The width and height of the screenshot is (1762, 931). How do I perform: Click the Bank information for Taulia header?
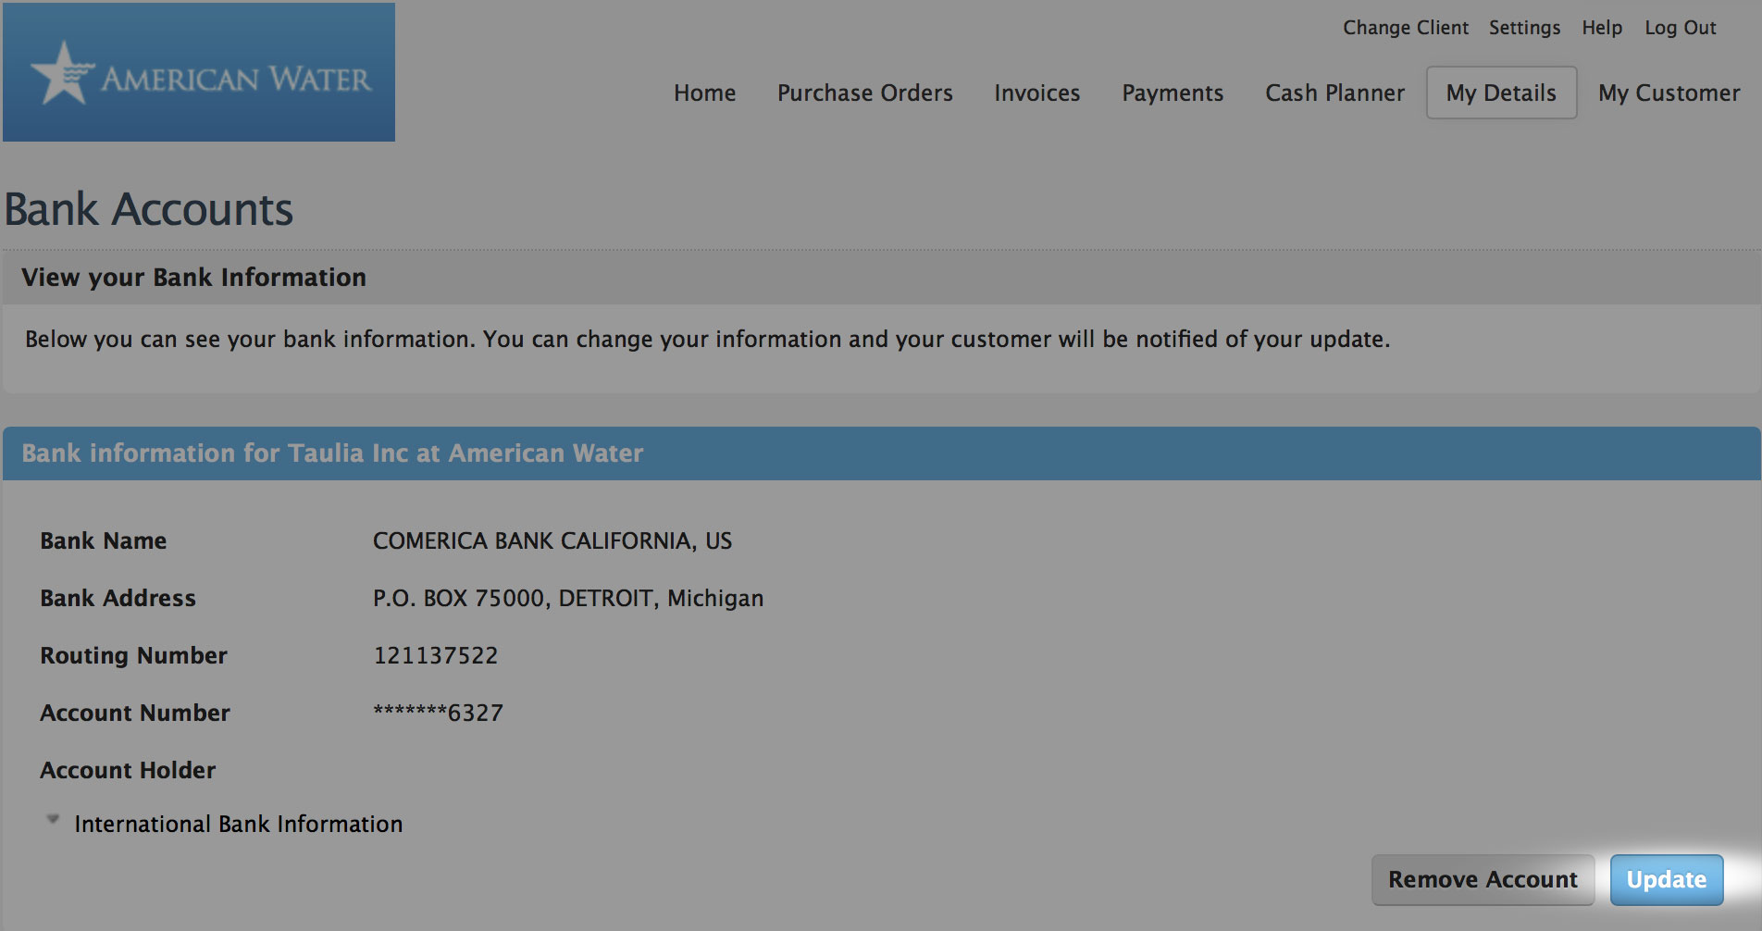pos(332,453)
